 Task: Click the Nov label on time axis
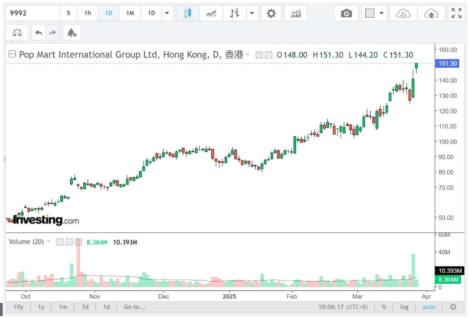[x=95, y=297]
